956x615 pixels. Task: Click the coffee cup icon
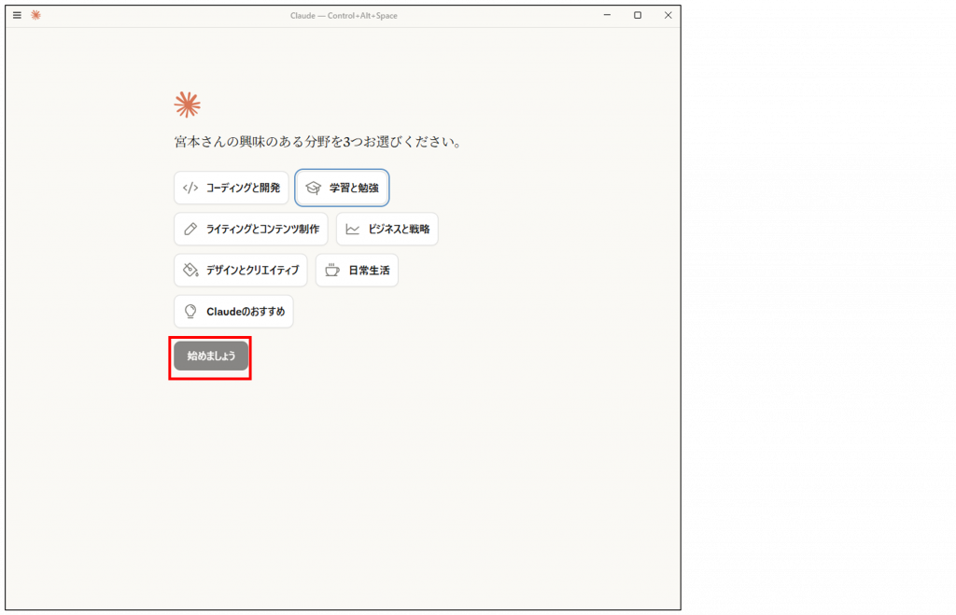click(x=332, y=270)
